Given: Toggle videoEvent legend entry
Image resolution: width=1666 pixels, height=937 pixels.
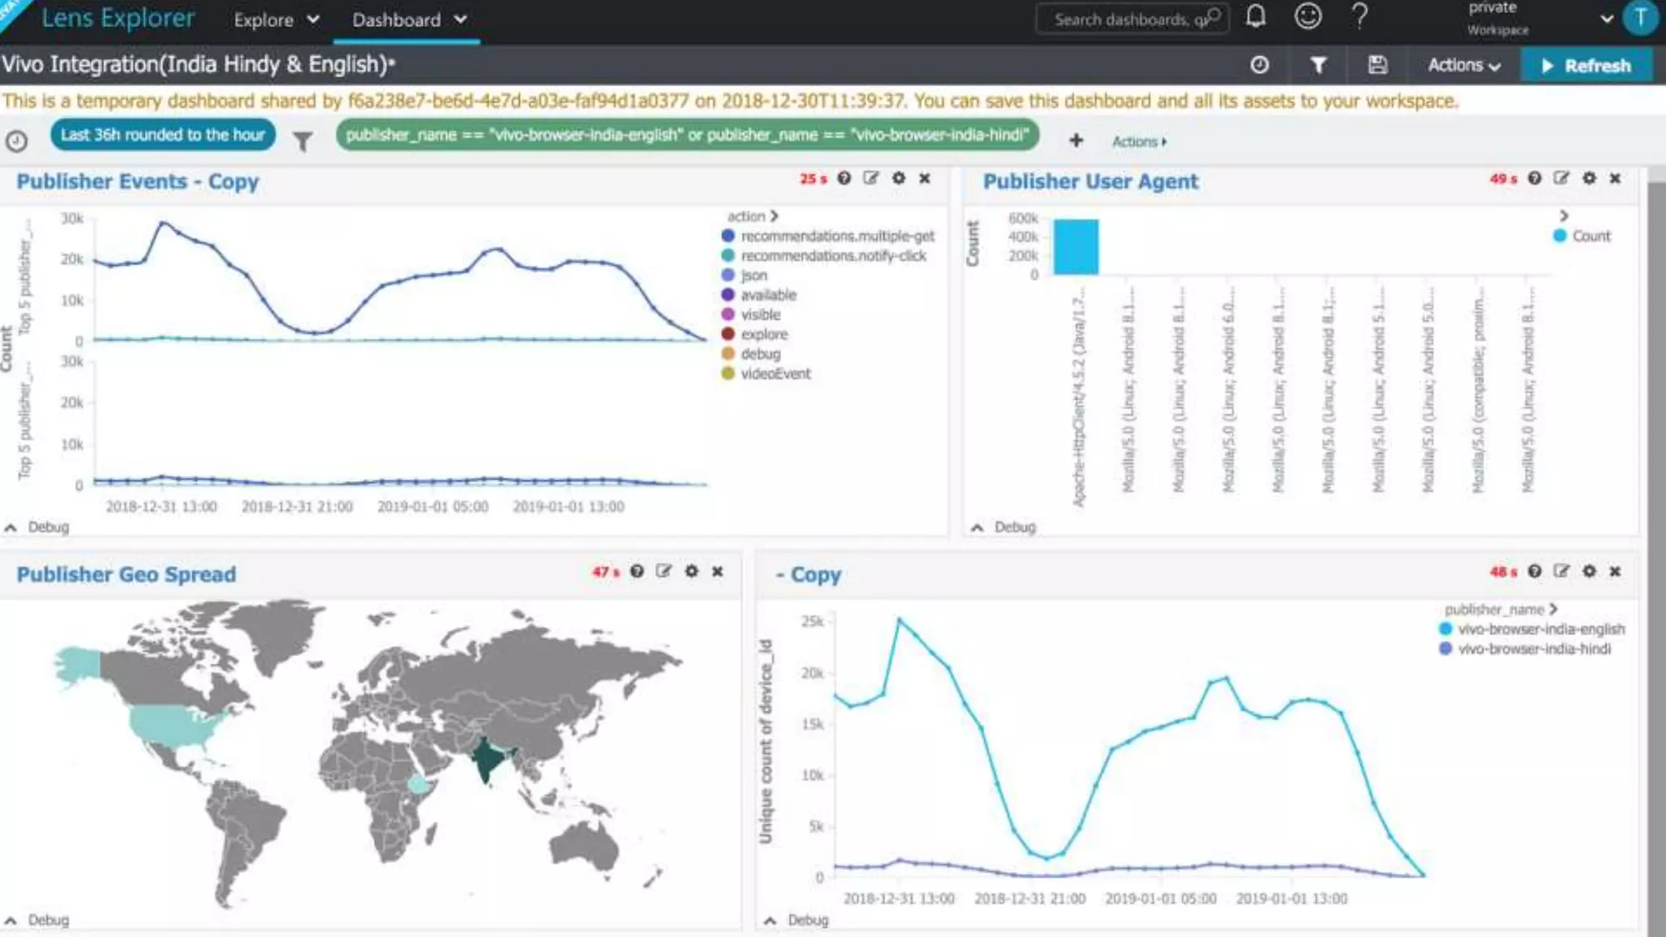Looking at the screenshot, I should pos(774,374).
